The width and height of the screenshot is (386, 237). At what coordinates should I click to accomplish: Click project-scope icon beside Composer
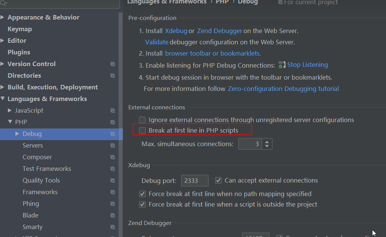(x=112, y=157)
